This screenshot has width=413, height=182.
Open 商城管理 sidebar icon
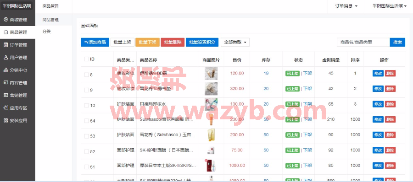[x=6, y=20]
